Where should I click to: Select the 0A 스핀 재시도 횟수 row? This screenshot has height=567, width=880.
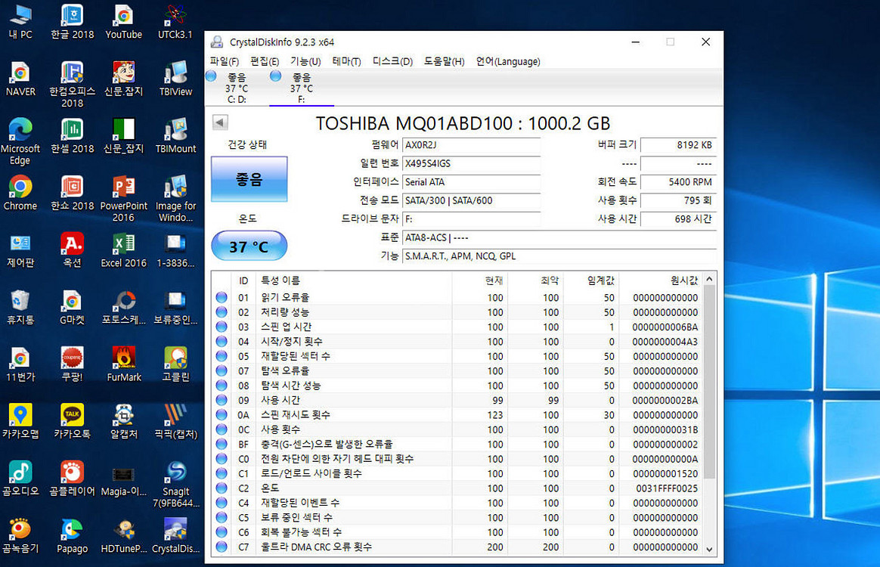[457, 415]
